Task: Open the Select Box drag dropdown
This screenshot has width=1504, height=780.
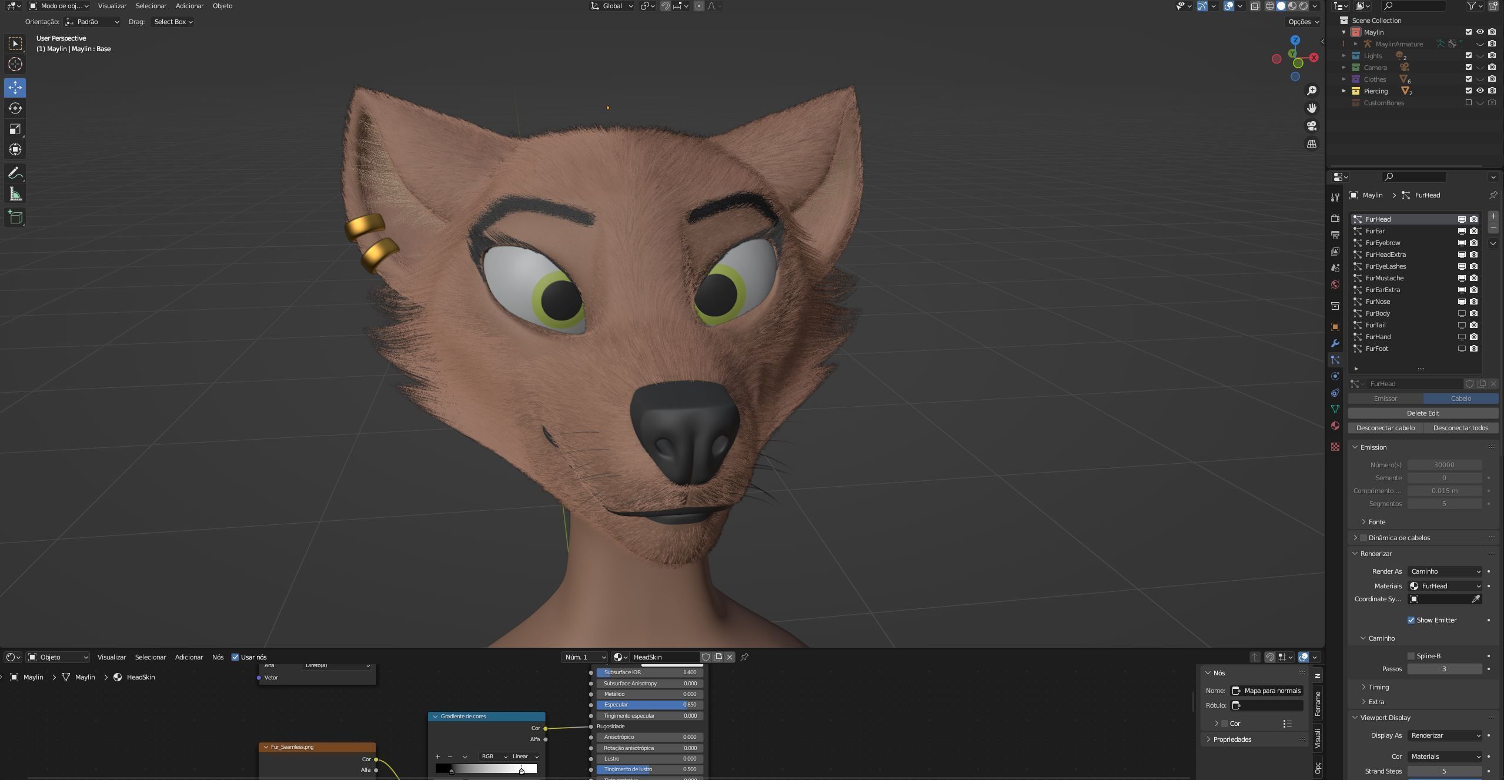Action: coord(173,22)
